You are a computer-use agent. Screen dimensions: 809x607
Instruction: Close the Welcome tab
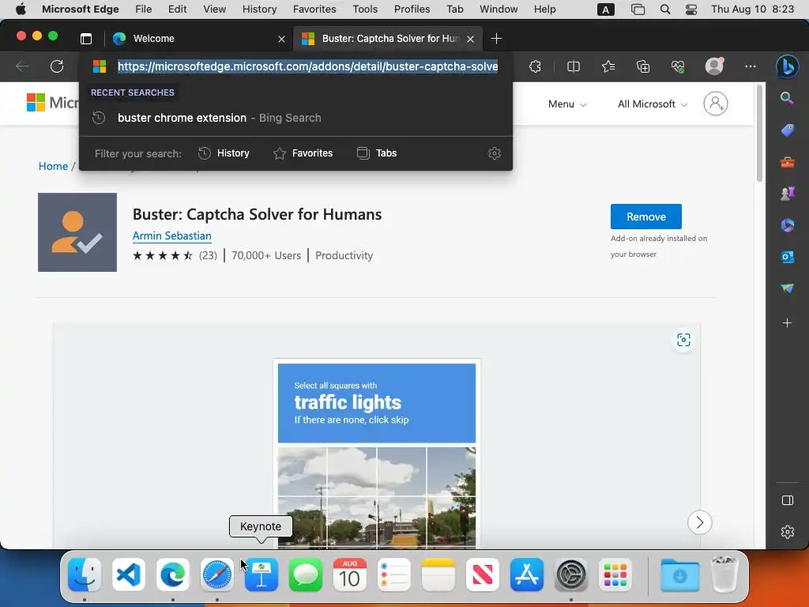(281, 39)
